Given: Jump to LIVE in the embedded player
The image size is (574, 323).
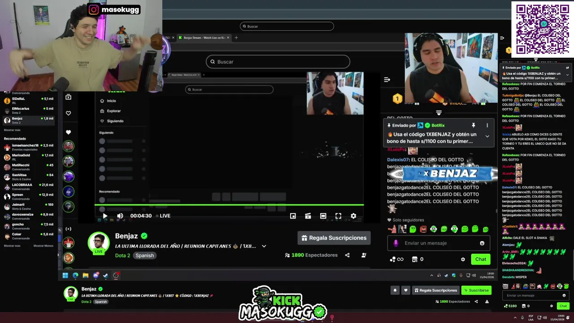Looking at the screenshot, I should click(163, 216).
